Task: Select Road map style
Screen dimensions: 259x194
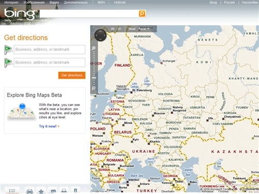Action: 132,29
